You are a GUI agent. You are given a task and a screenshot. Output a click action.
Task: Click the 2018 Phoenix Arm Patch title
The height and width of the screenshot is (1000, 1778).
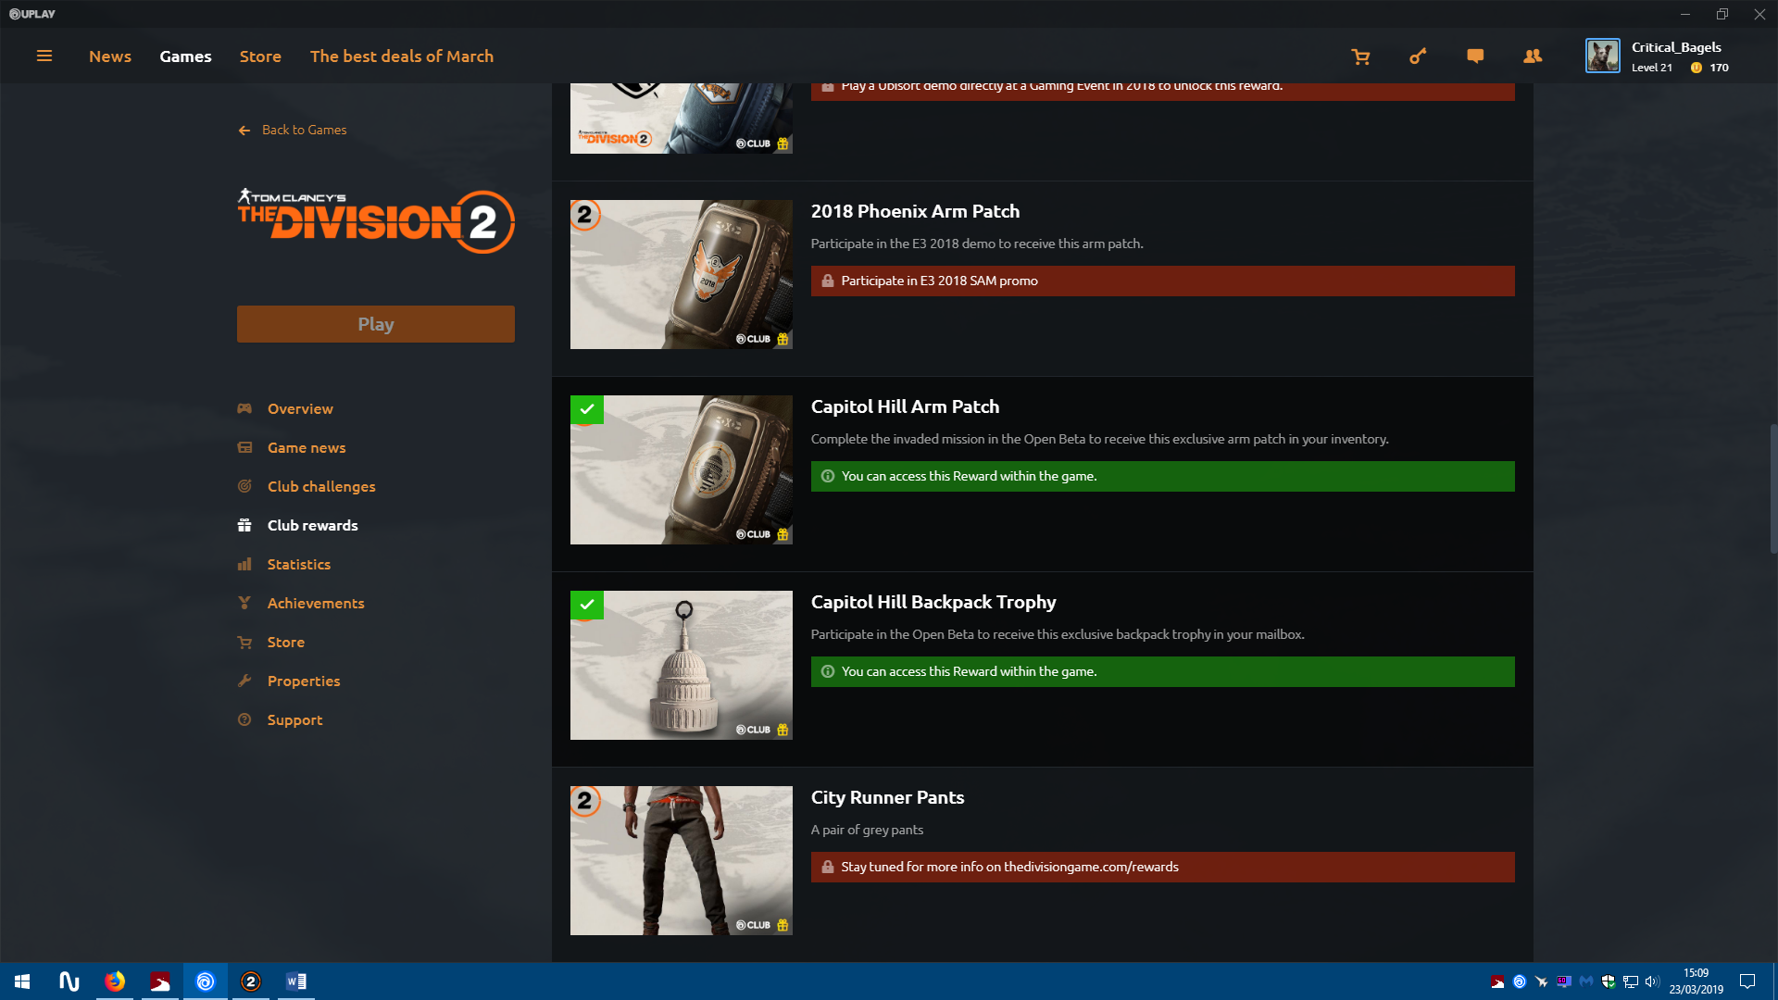point(915,211)
